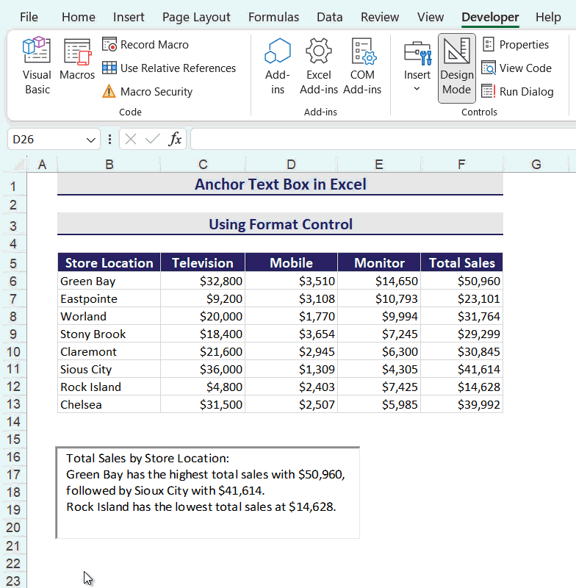This screenshot has width=576, height=588.
Task: Click the 'Sious City' cell
Action: (109, 369)
